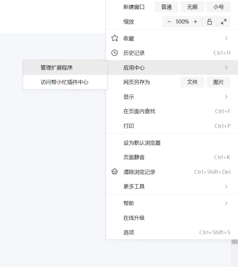The image size is (238, 267).
Task: Choose 在线升级 menu item
Action: (x=172, y=218)
